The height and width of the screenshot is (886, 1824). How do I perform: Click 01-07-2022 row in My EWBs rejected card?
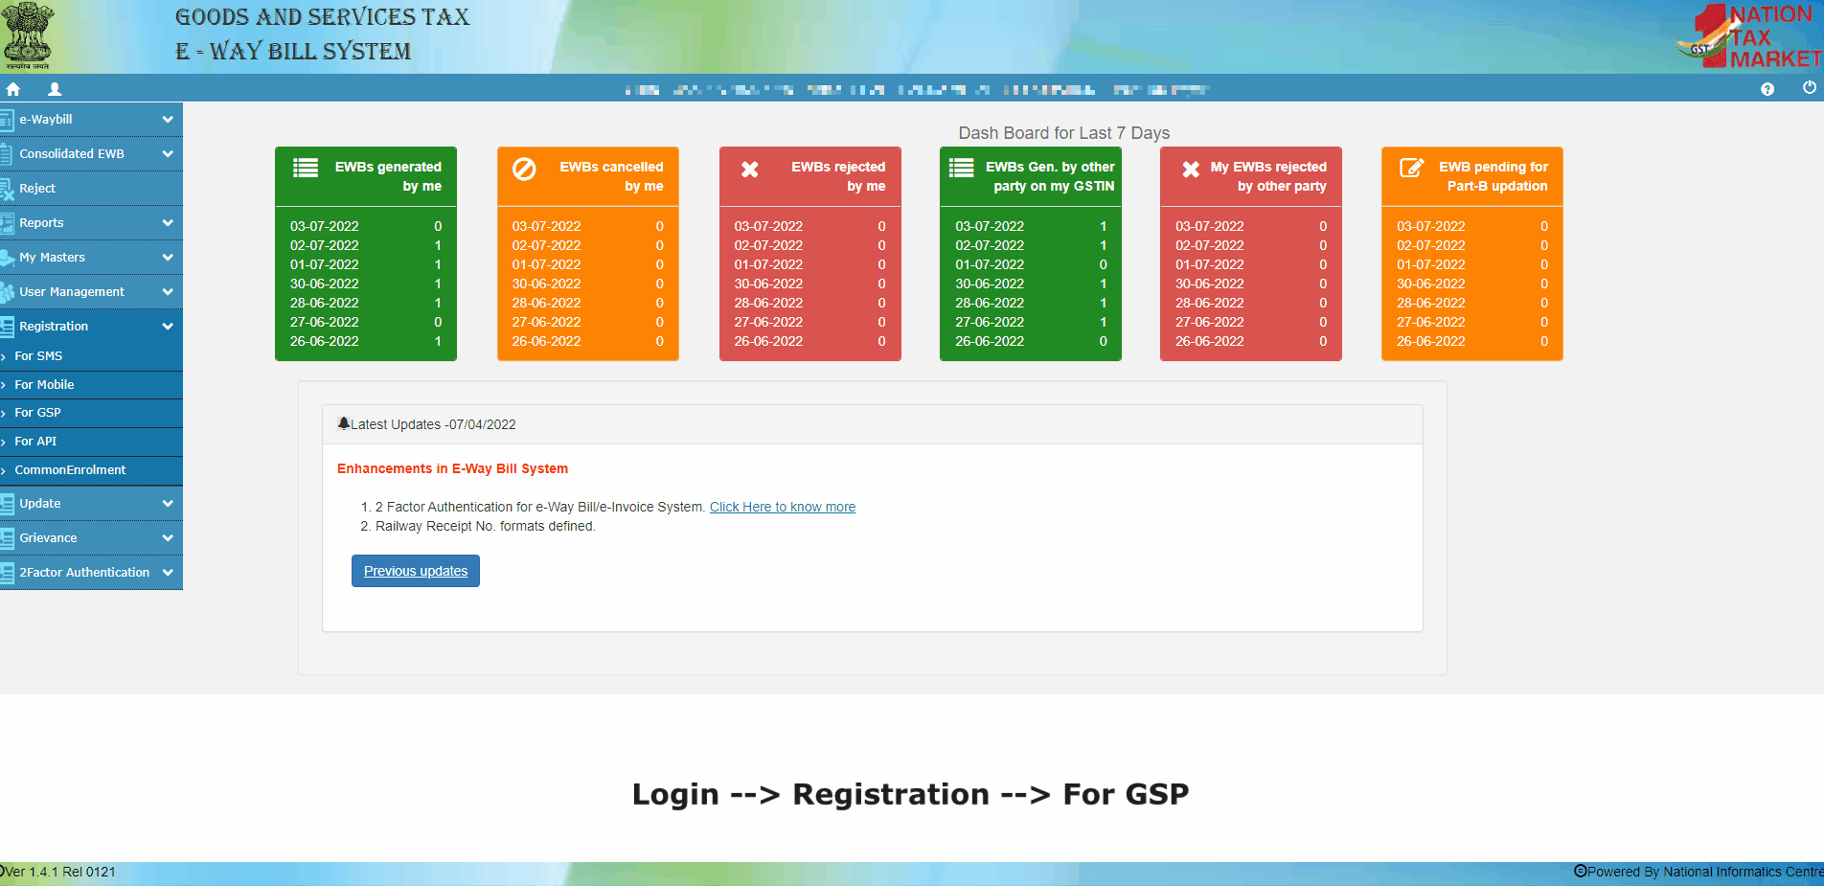pos(1251,264)
